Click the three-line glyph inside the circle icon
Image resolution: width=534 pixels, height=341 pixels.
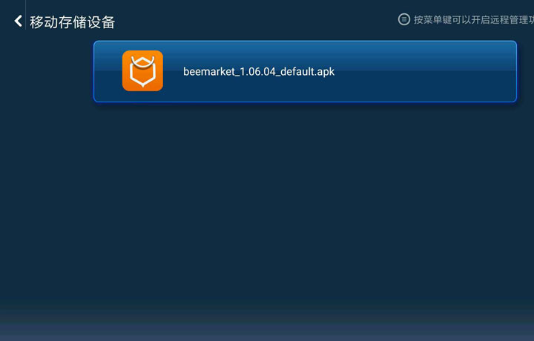click(x=404, y=19)
